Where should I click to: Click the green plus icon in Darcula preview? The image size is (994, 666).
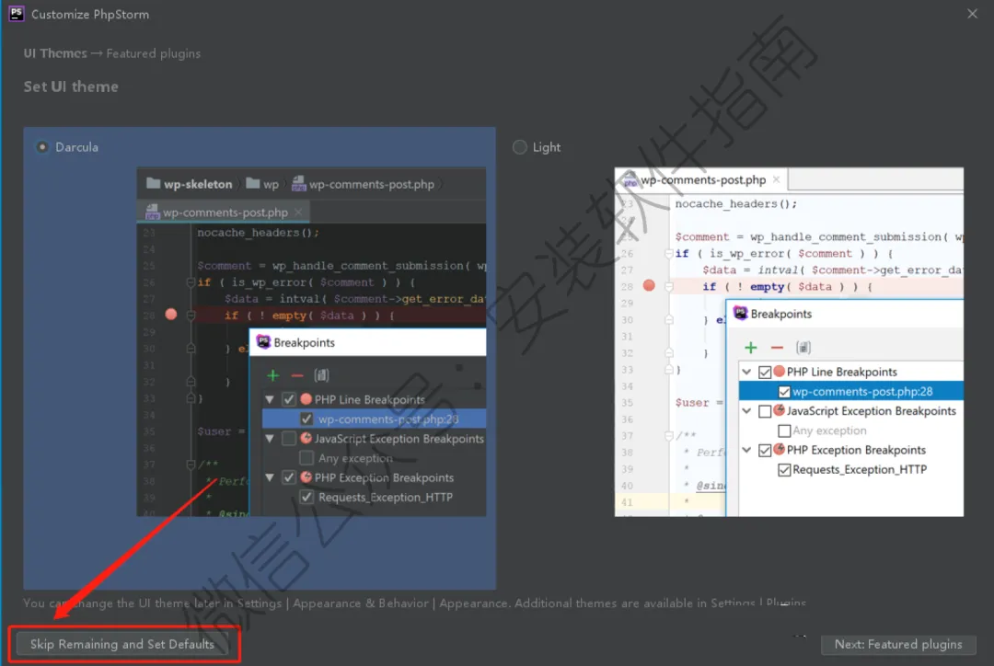pos(273,375)
